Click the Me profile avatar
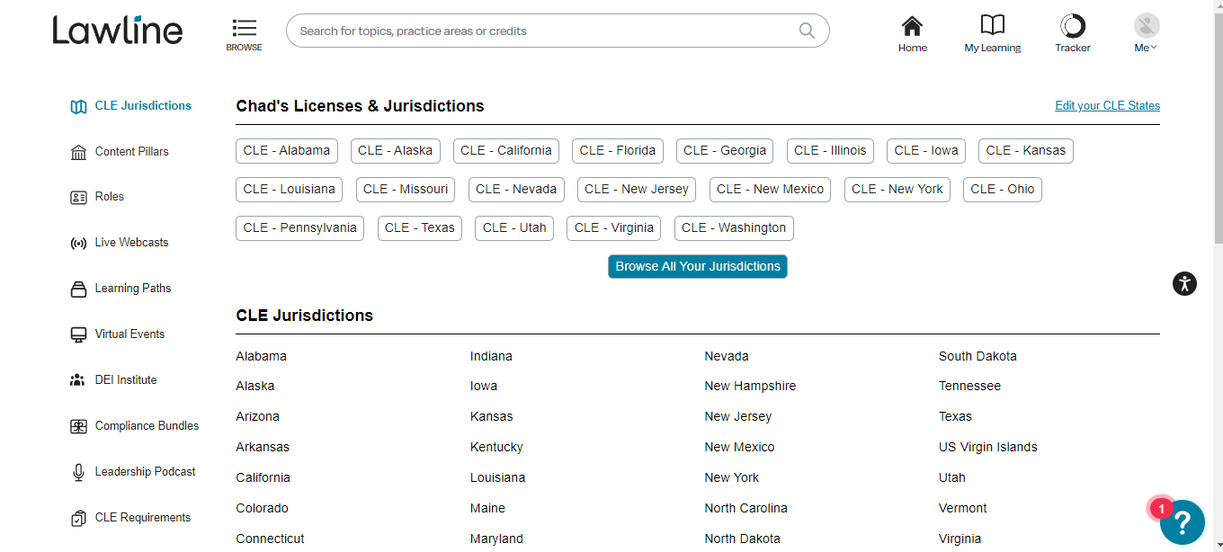Viewport: 1223px width, 552px height. 1147,25
